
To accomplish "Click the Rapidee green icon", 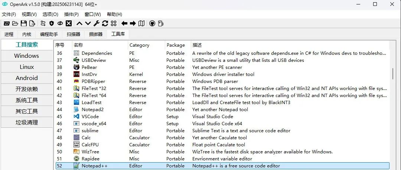I will tap(76, 159).
